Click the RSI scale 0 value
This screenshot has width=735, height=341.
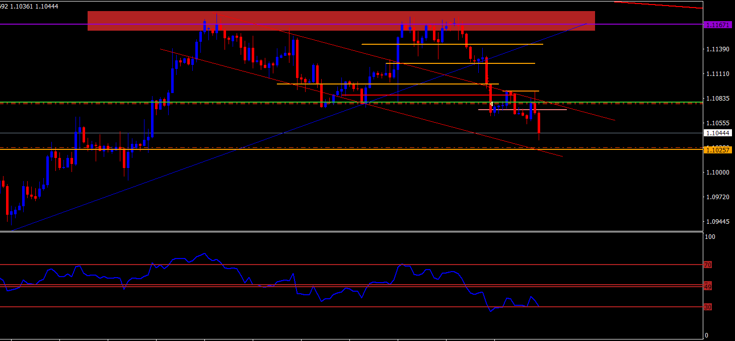coord(706,335)
